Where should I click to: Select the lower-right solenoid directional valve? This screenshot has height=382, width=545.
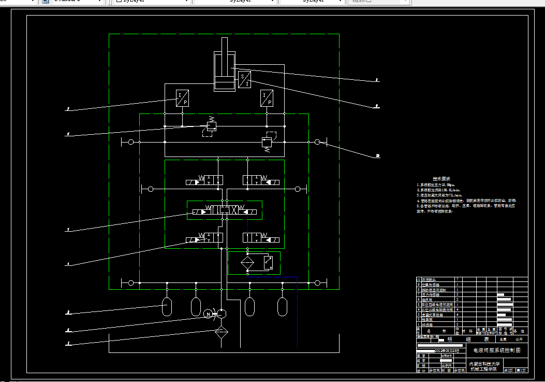[x=261, y=237]
